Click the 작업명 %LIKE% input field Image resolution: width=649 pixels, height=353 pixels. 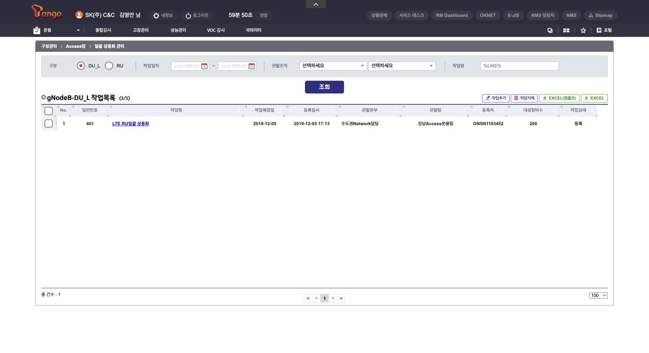519,66
